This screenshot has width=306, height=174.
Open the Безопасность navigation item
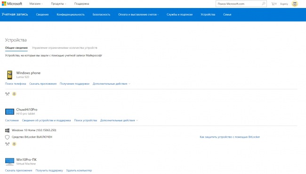(101, 15)
